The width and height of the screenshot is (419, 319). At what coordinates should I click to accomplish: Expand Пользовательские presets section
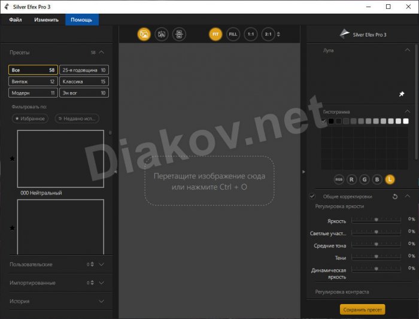[x=102, y=264]
